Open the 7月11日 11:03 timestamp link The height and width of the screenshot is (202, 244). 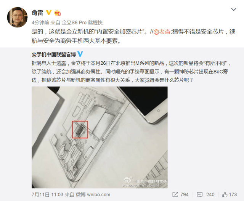[47, 194]
